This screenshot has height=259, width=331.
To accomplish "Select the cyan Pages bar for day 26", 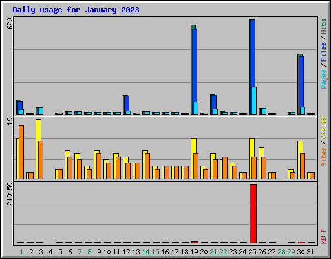I will tap(264, 111).
